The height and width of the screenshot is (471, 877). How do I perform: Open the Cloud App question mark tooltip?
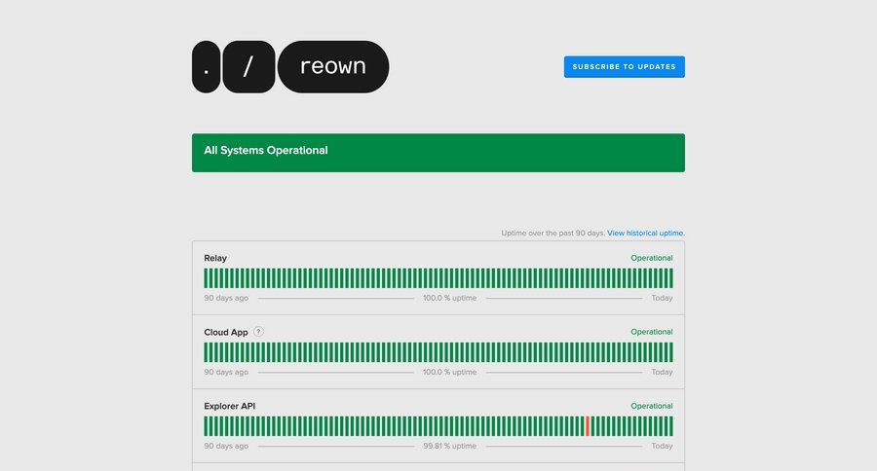(x=258, y=332)
